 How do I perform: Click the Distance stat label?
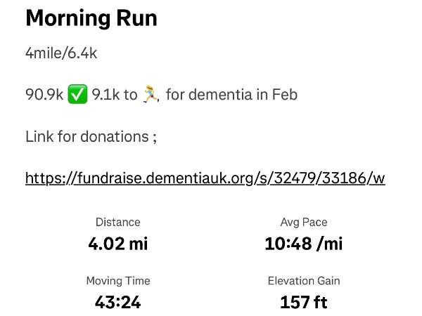(x=118, y=223)
